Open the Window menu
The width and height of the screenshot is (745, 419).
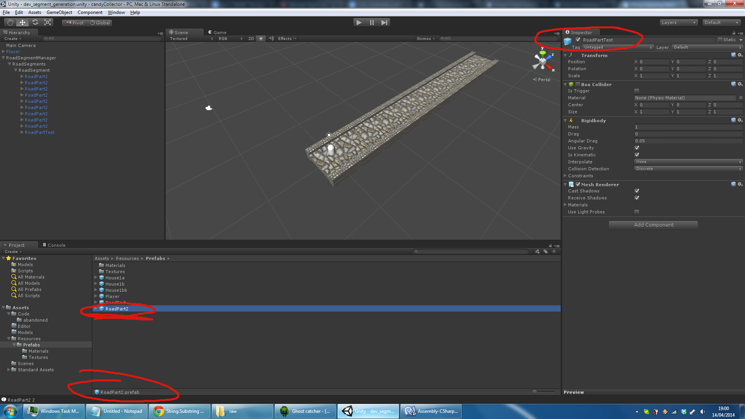[116, 12]
